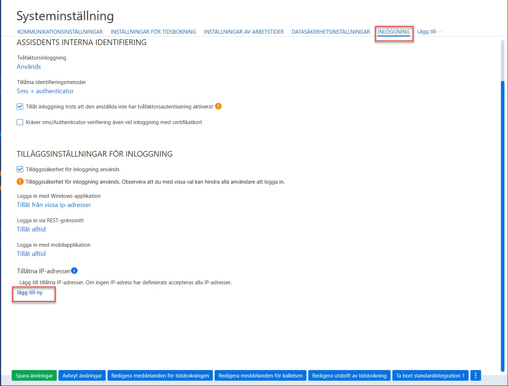
Task: Uncheck Tillåt inloggning trots att tvåfaktorsautentisering saknas
Action: pyautogui.click(x=20, y=106)
